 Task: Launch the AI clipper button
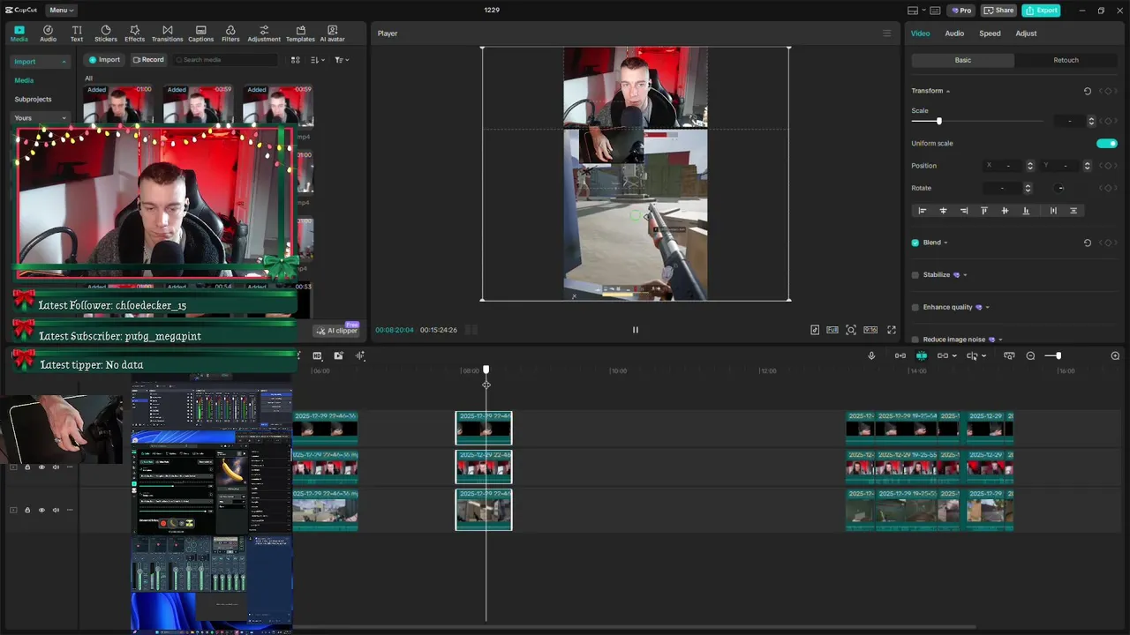337,331
